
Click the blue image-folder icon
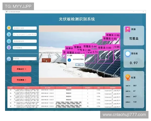[x=9, y=34]
